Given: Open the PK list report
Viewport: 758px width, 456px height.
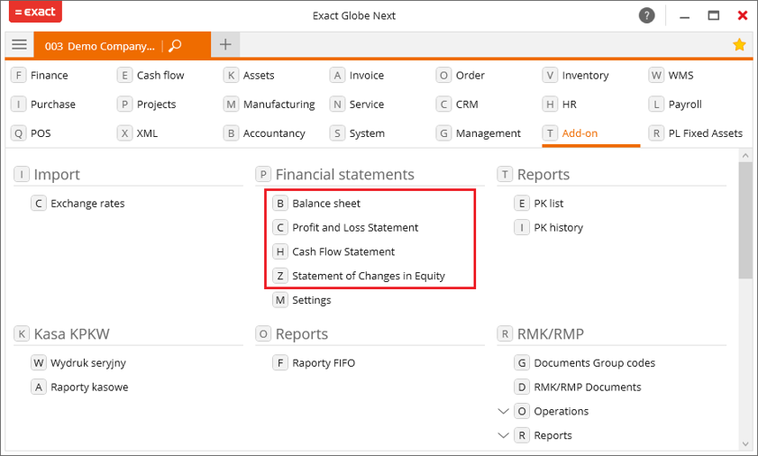Looking at the screenshot, I should 539,203.
